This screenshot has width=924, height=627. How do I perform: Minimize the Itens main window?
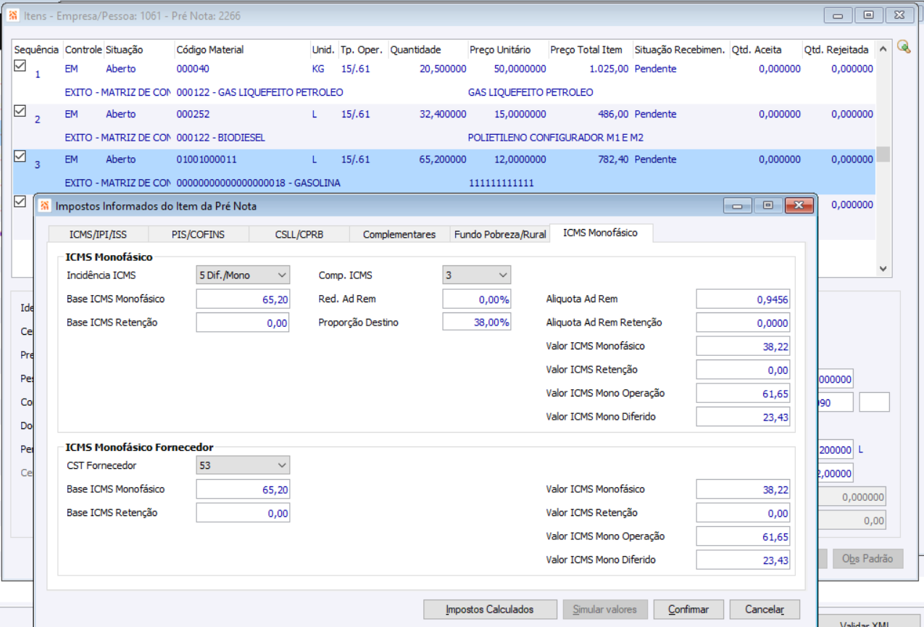pos(838,15)
